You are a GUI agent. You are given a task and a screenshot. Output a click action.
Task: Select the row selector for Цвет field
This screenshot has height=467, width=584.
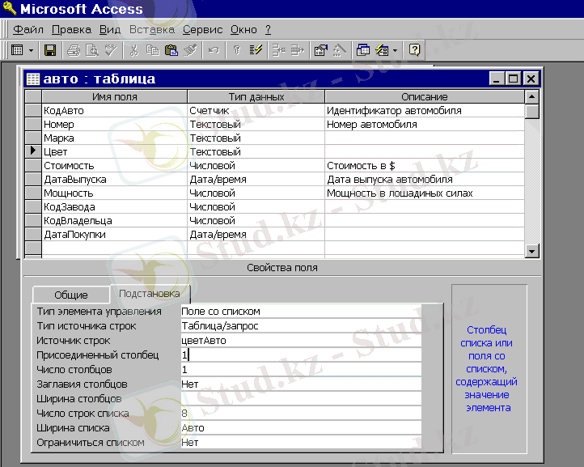(32, 151)
